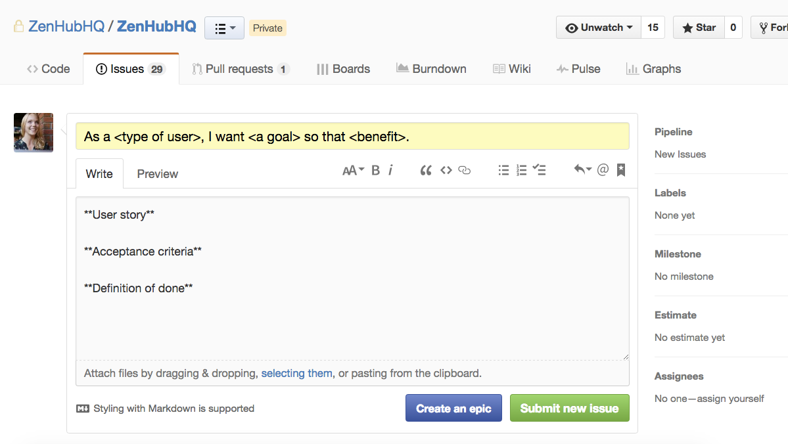Screen dimensions: 788x444
Task: Click Create an epic
Action: click(x=453, y=407)
